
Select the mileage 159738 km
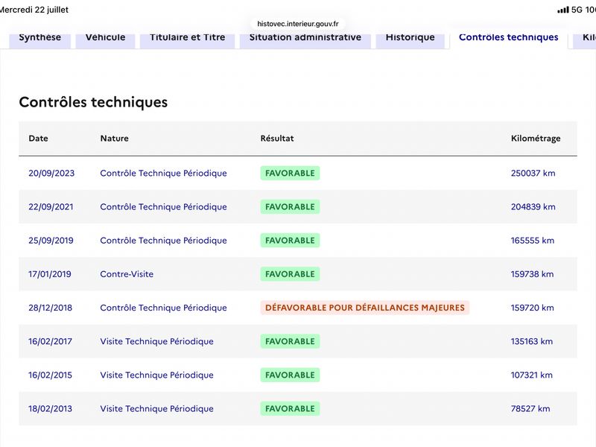532,274
